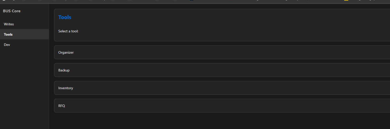Viewport: 390px width, 129px height.
Task: Launch the RFQ tool
Action: click(x=222, y=106)
